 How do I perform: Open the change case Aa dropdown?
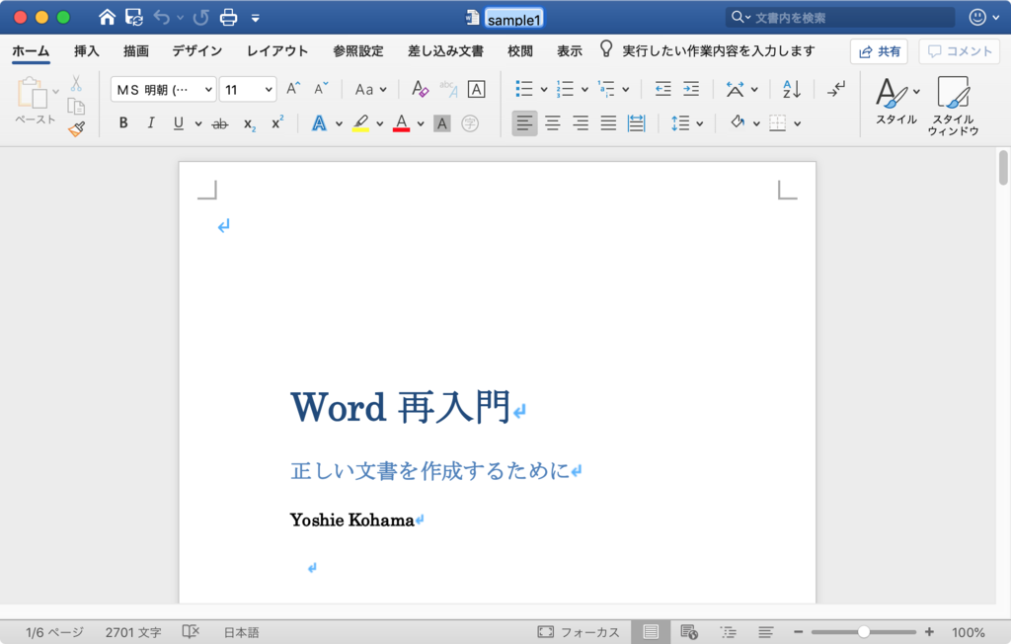371,89
